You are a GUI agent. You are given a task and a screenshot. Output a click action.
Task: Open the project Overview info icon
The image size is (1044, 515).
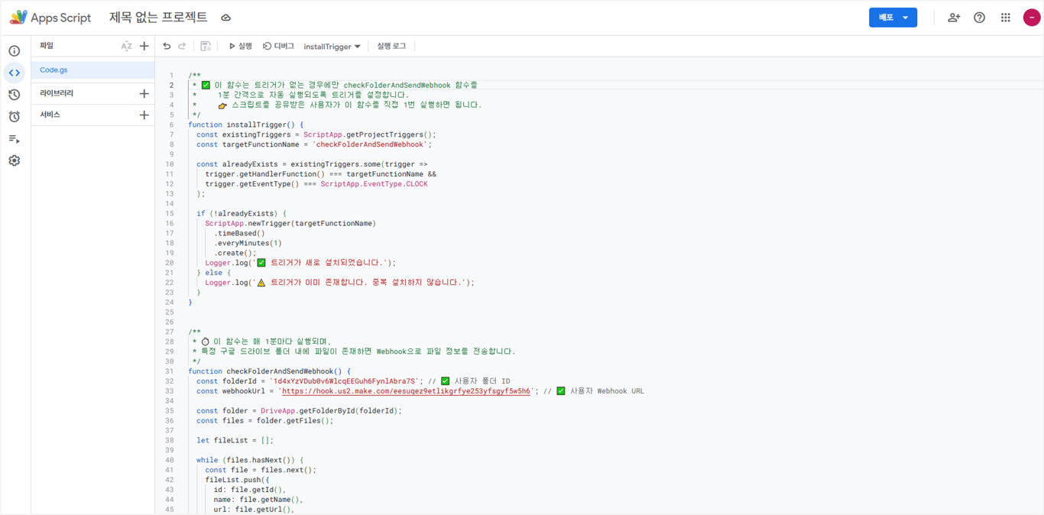tap(15, 51)
